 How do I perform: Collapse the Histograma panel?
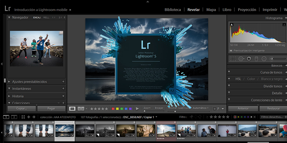coord(286,18)
